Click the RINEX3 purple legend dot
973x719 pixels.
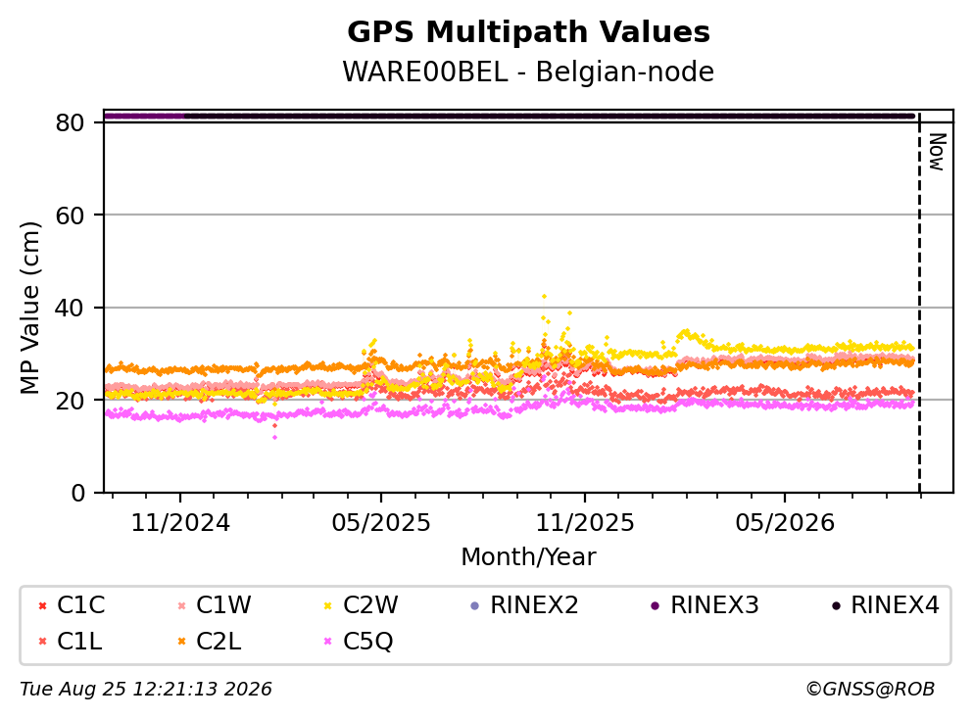[656, 605]
